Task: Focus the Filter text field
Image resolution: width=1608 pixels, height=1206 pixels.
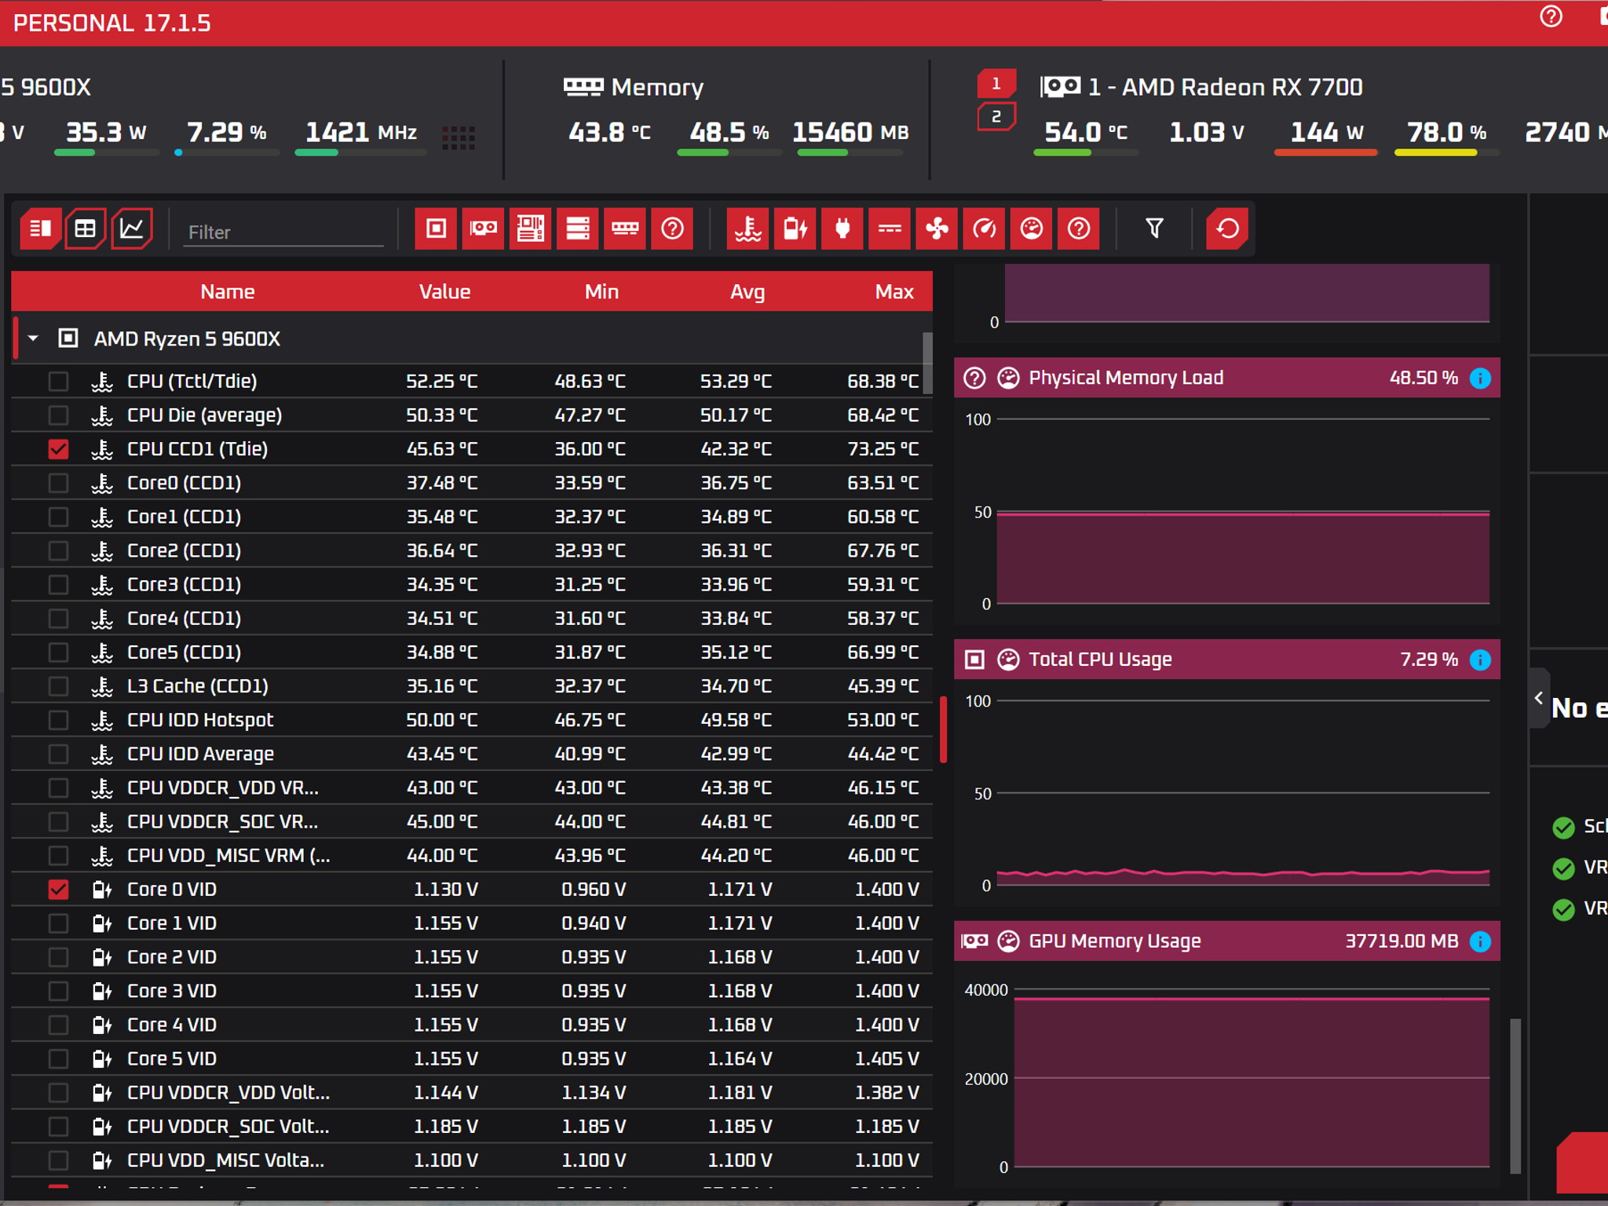Action: coord(283,232)
